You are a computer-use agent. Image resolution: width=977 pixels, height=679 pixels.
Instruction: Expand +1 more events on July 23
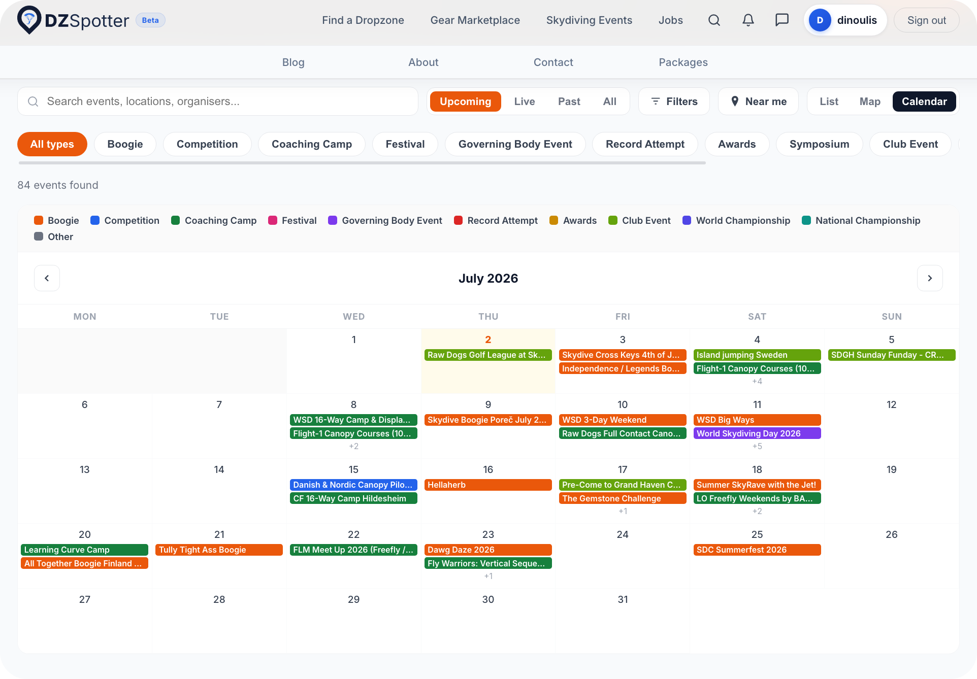[488, 576]
